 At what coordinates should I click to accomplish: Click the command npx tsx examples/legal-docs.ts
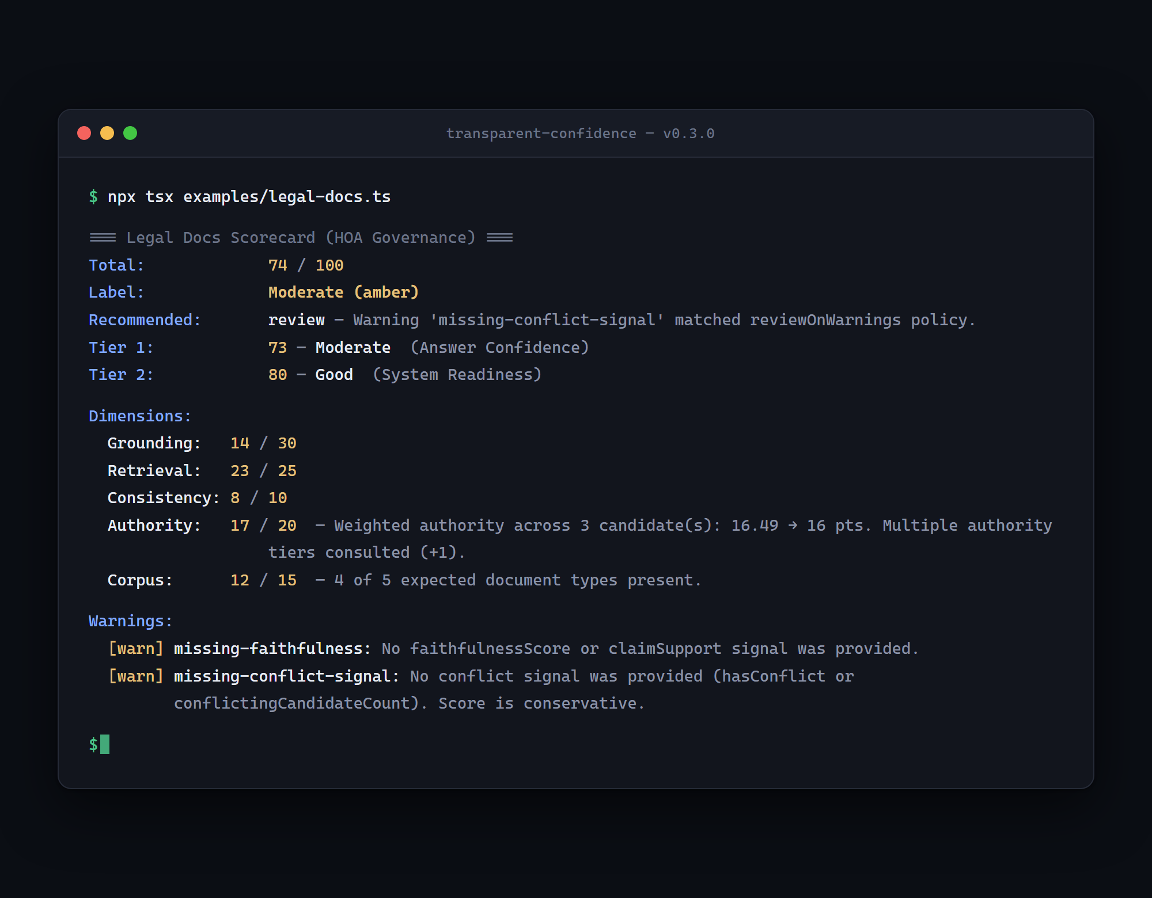[x=249, y=197]
